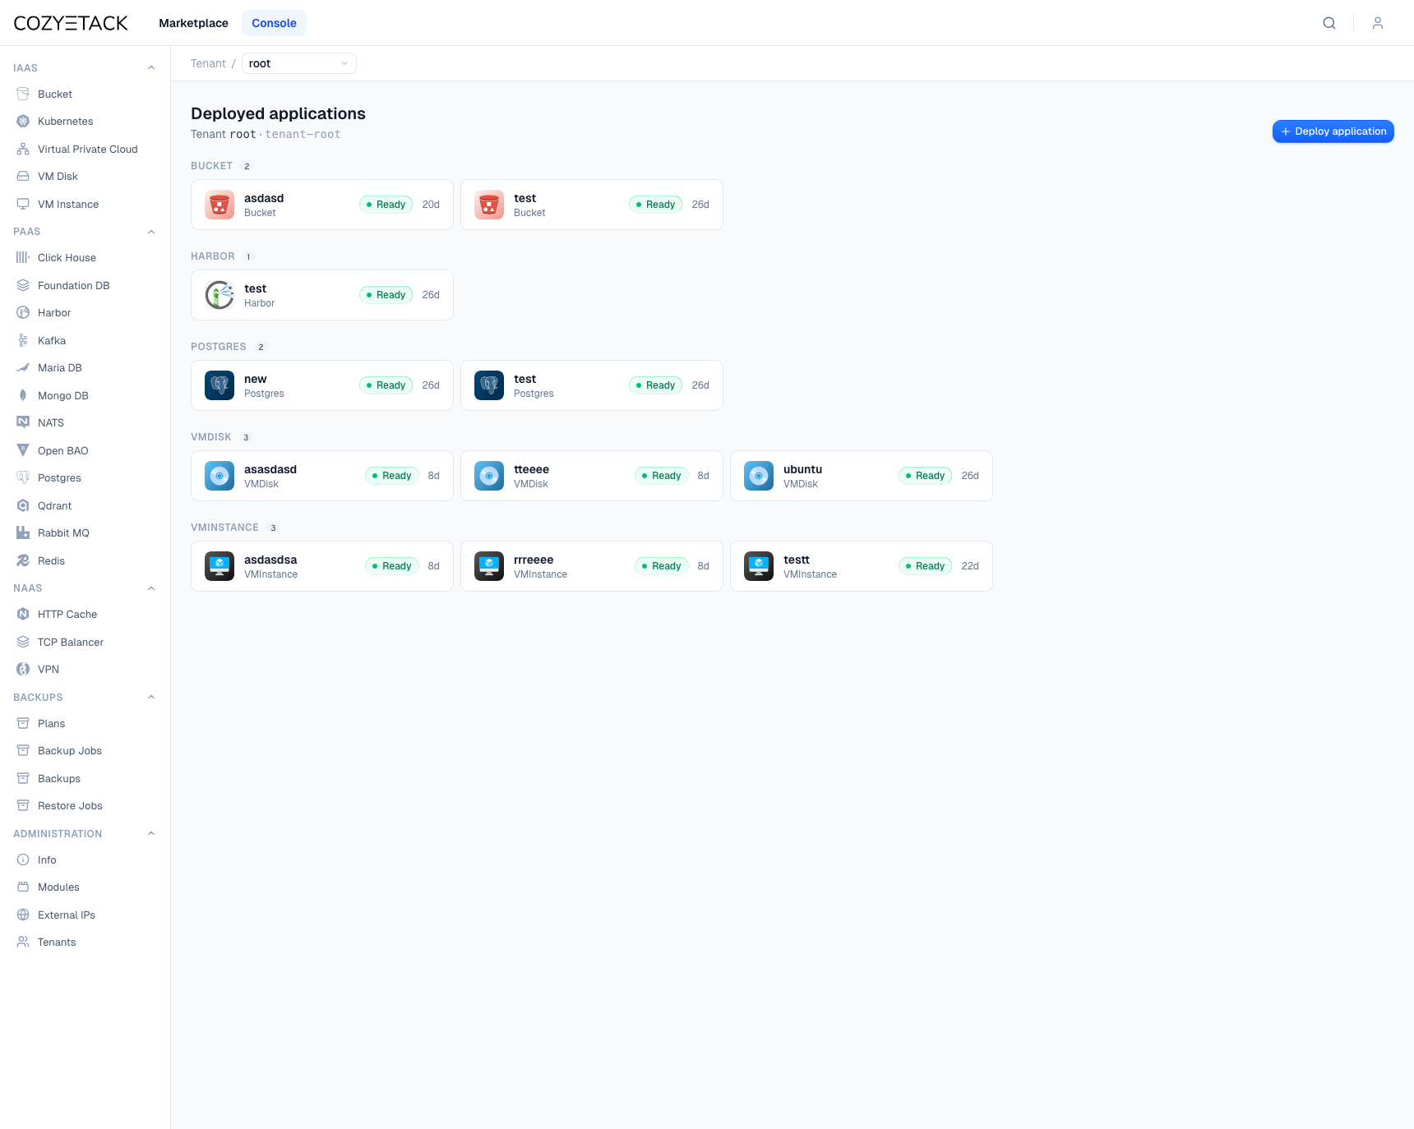Click the Modules package icon
The image size is (1414, 1129).
click(23, 887)
